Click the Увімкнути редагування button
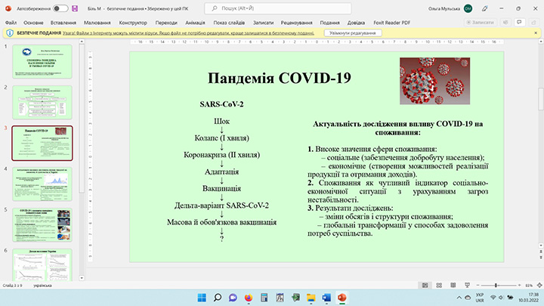The image size is (544, 306). coord(353,33)
